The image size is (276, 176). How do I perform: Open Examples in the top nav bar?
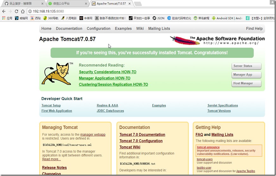[x=123, y=29]
